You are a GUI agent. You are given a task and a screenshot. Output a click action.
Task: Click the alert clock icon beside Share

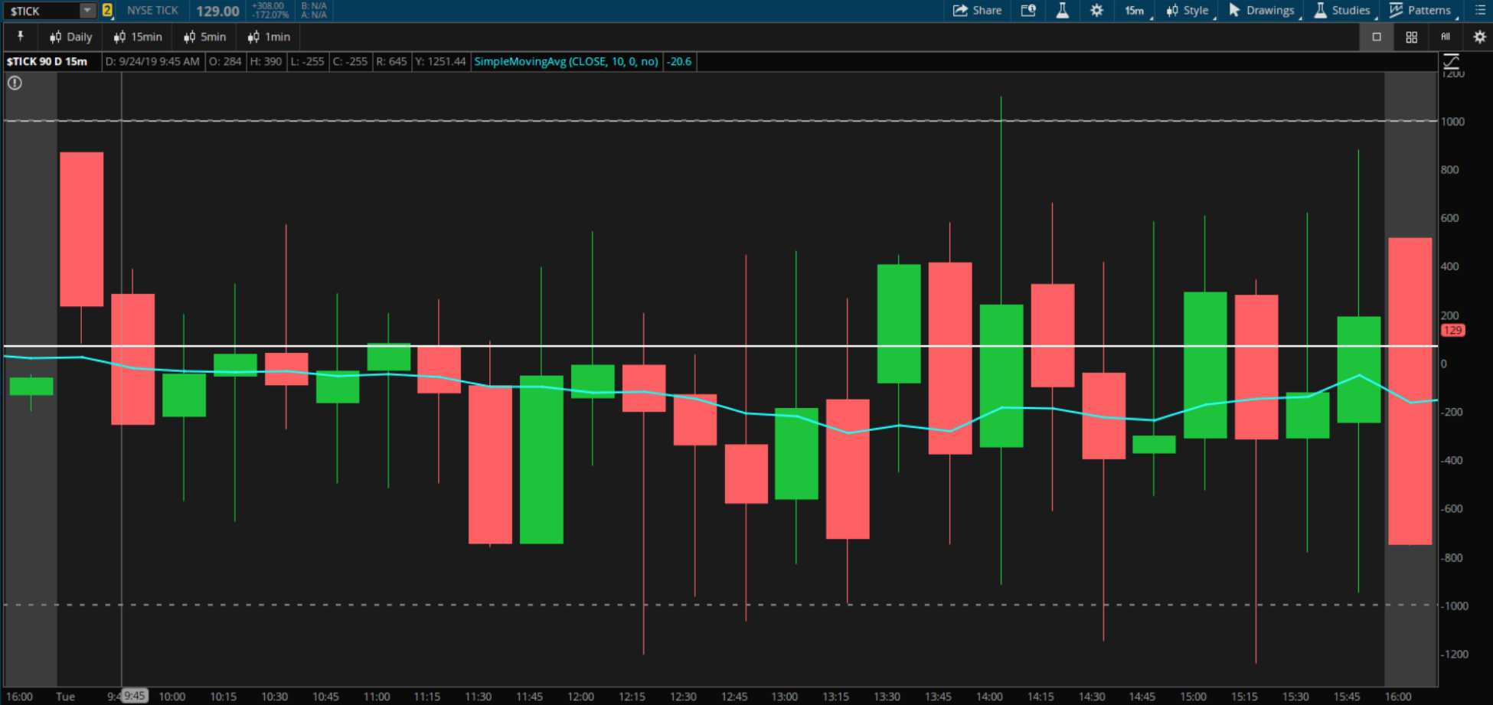[x=1027, y=10]
